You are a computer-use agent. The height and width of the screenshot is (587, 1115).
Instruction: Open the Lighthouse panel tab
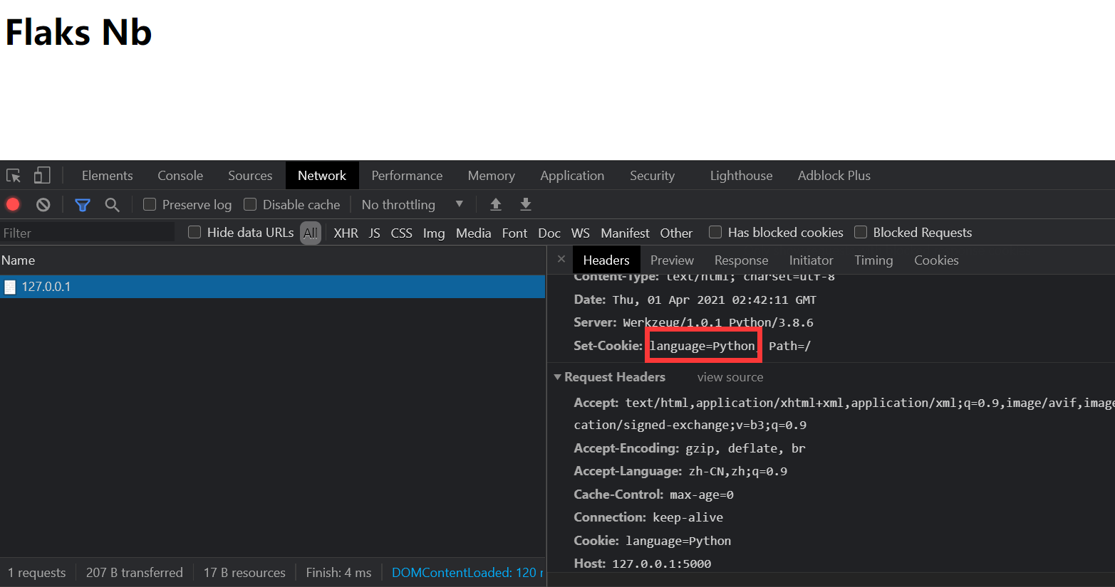coord(741,176)
